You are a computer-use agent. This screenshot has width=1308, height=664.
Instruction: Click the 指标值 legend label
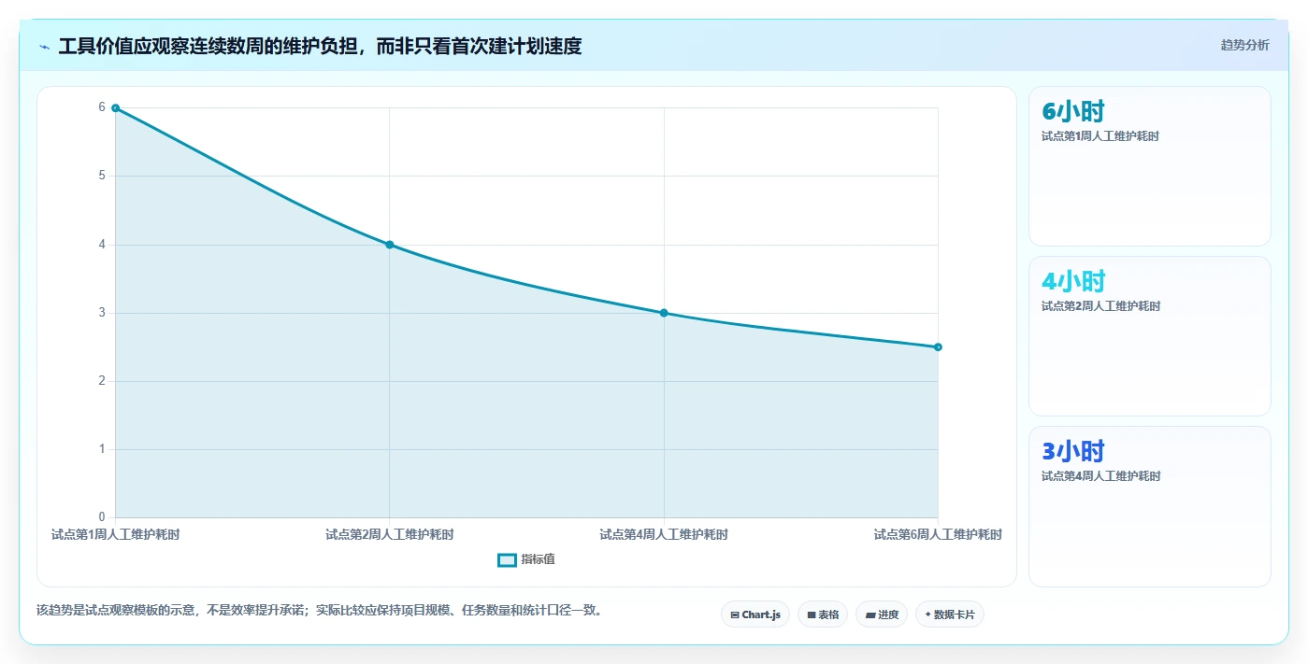click(538, 559)
